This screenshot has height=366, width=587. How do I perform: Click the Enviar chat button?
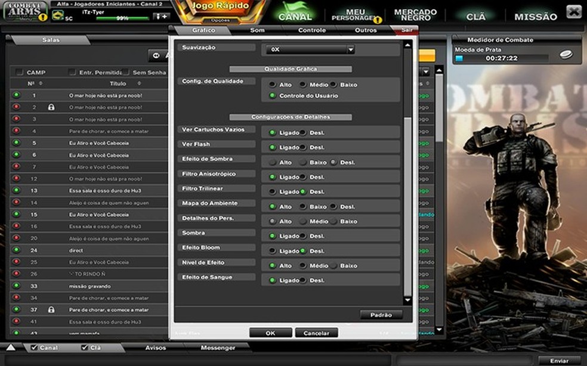pos(559,361)
